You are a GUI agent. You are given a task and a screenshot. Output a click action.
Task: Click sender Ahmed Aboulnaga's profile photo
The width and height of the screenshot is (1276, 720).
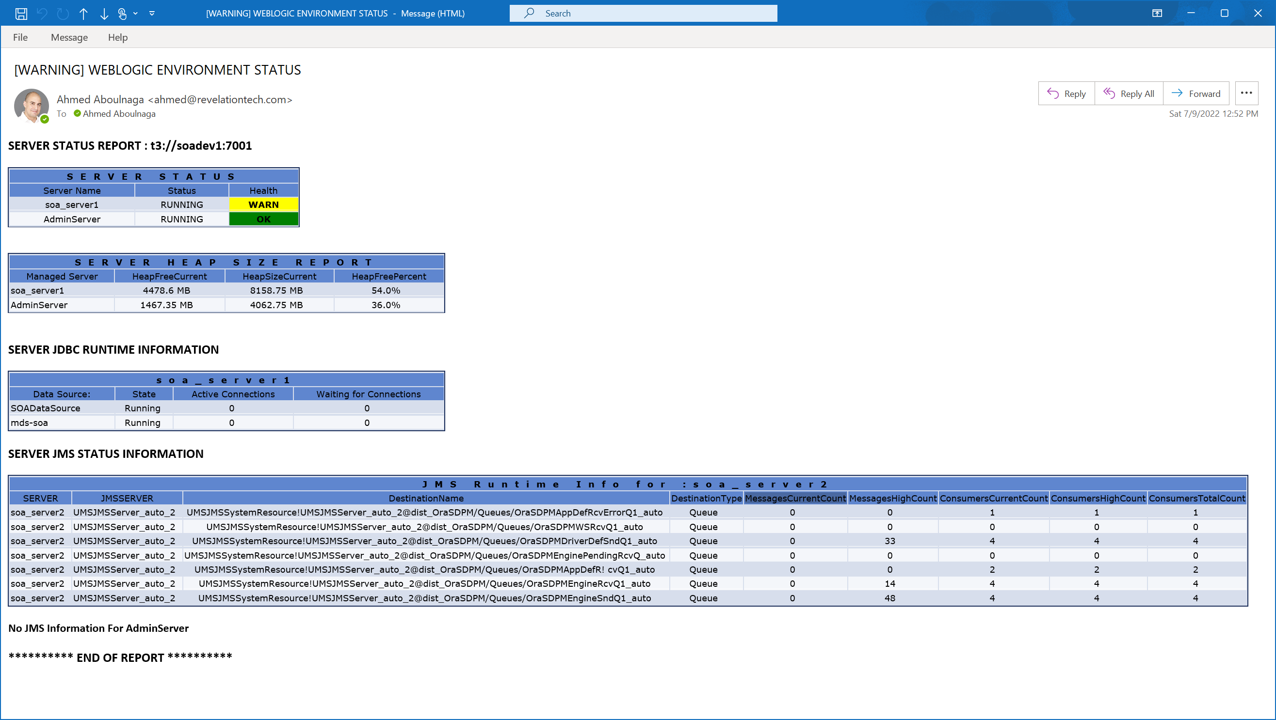pos(31,106)
